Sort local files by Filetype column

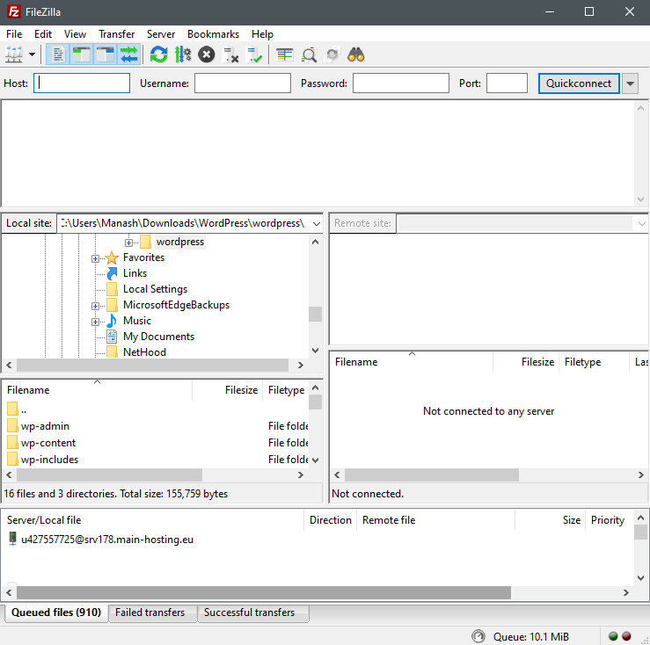click(x=286, y=390)
